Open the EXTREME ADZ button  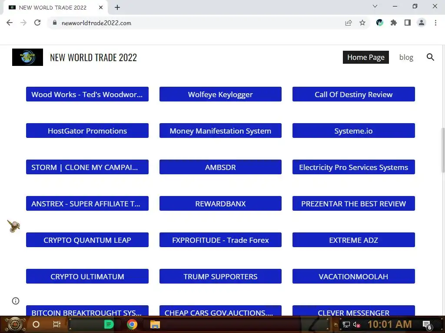[x=354, y=240]
